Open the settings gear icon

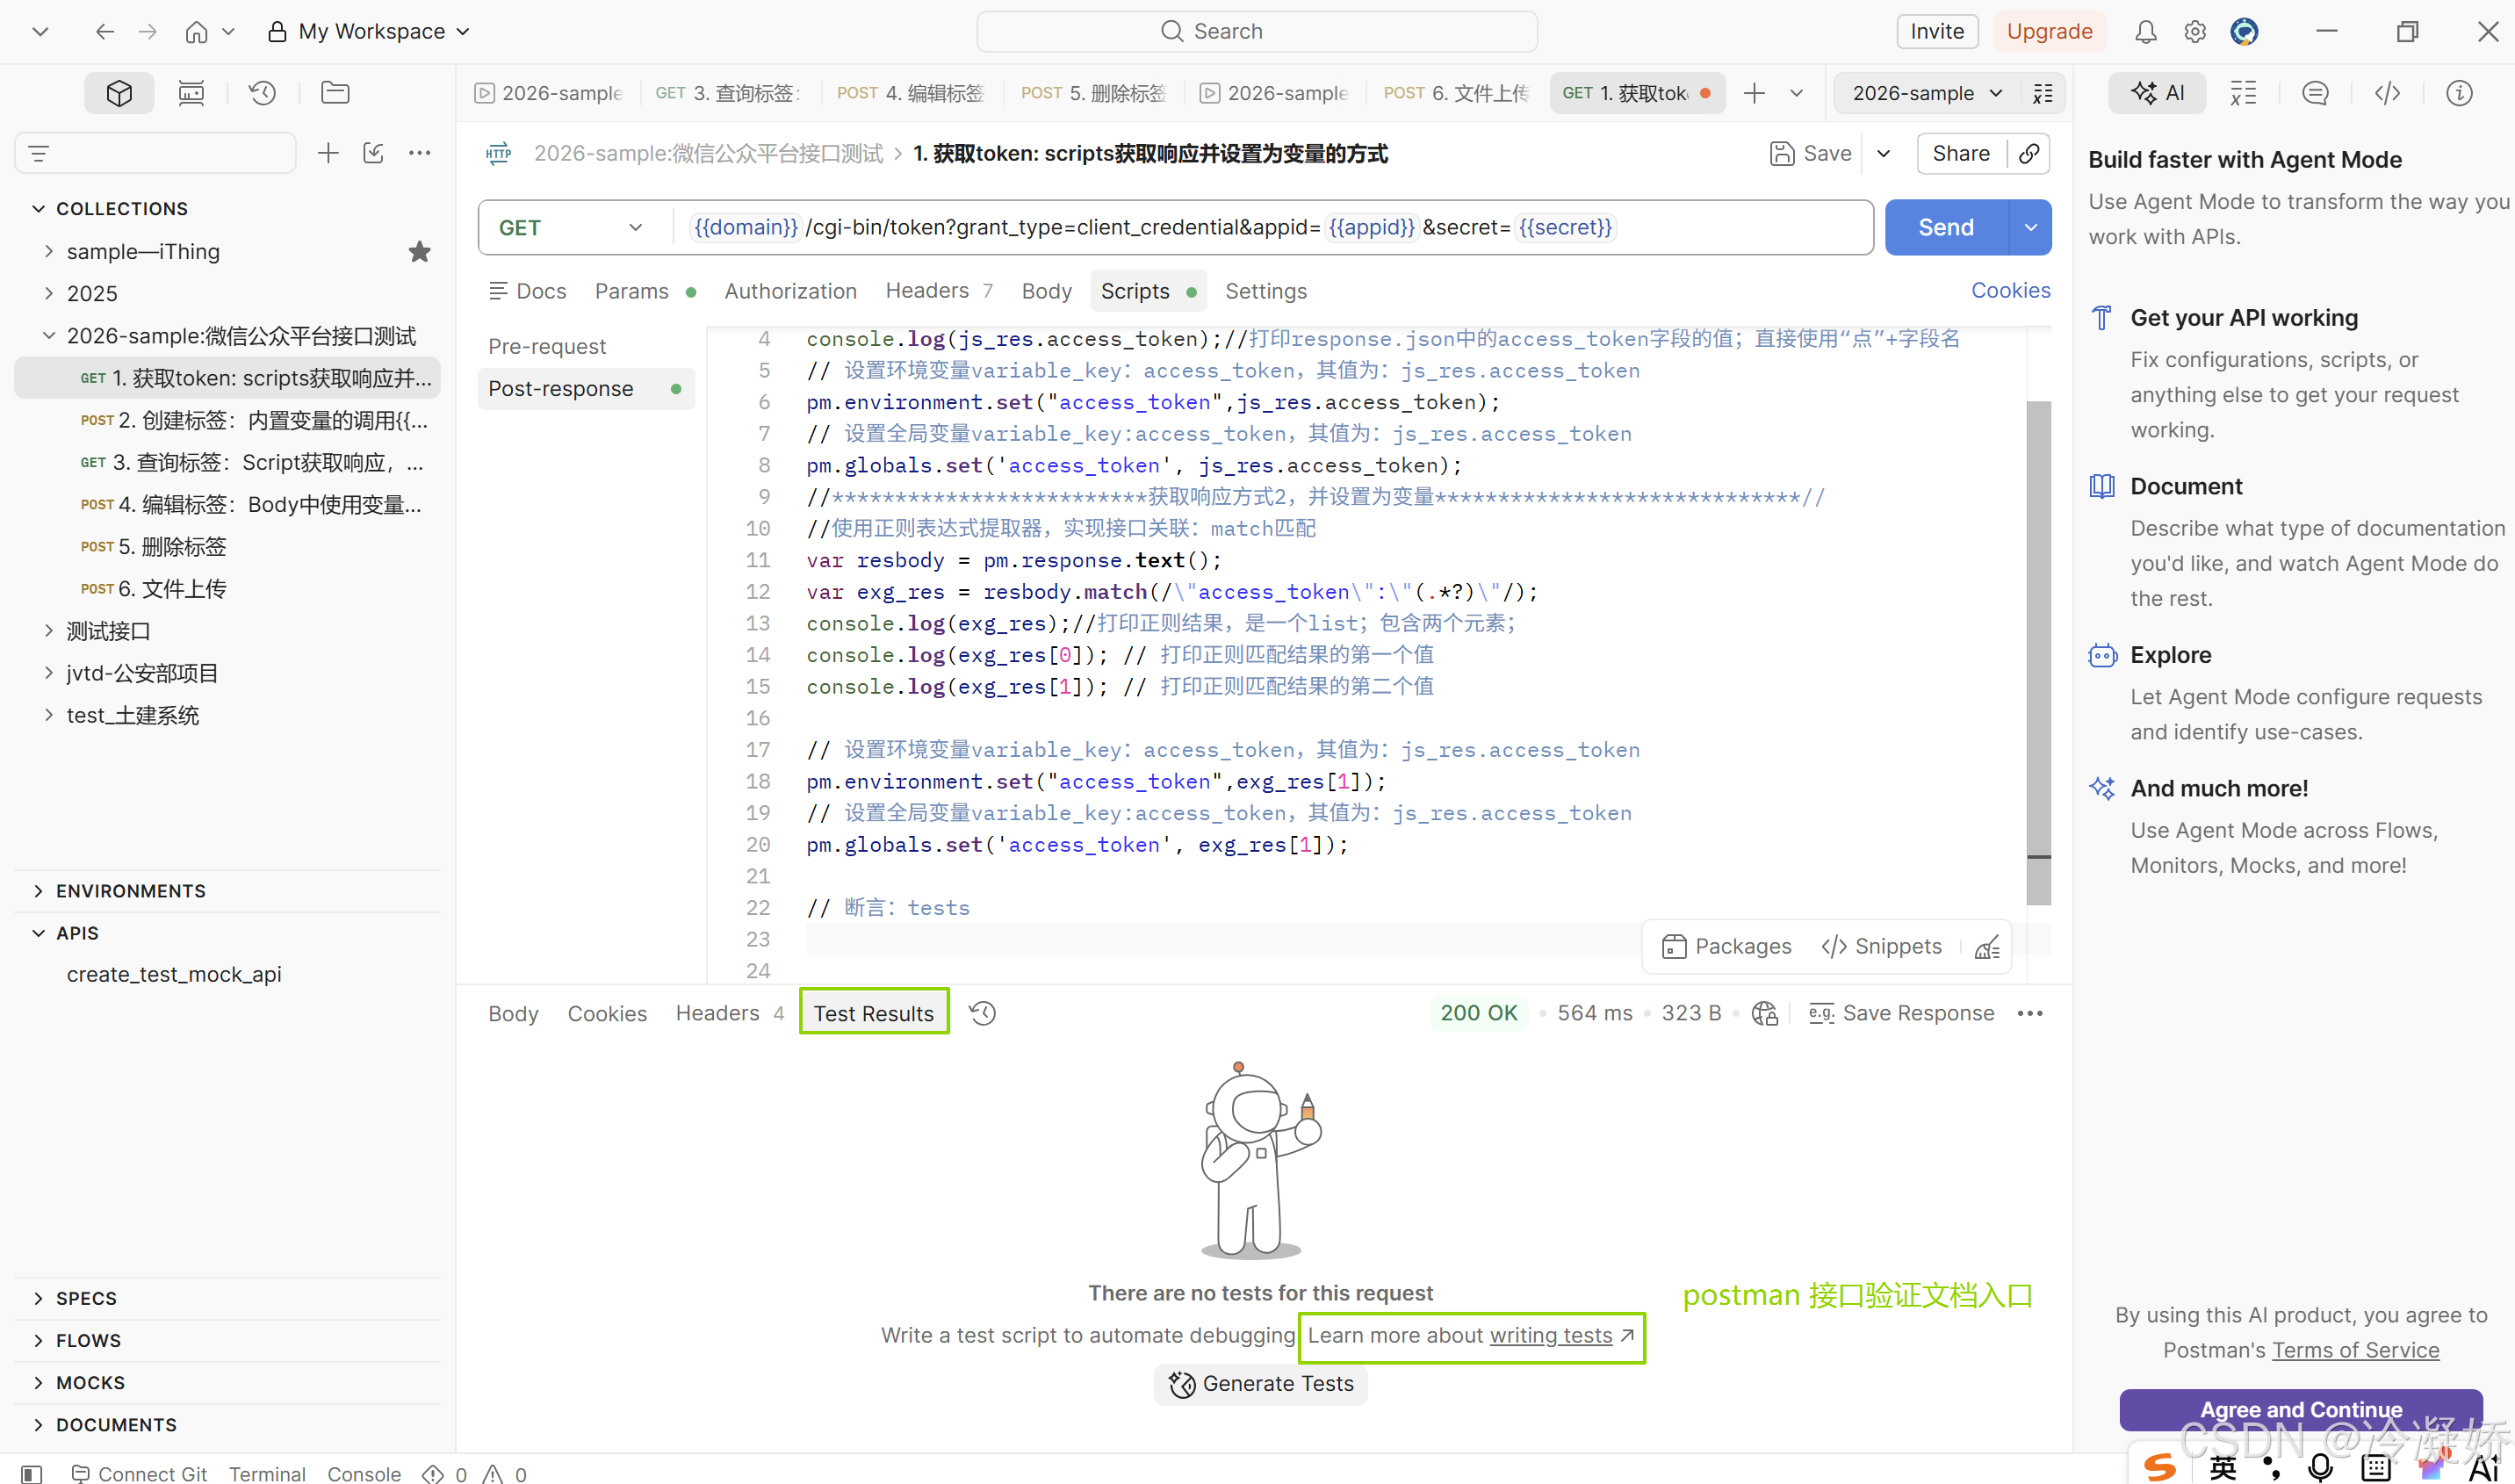pyautogui.click(x=2194, y=32)
